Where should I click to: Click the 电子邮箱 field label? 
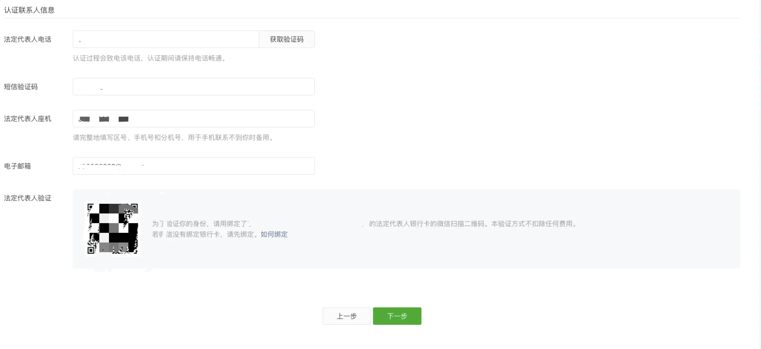click(x=17, y=166)
